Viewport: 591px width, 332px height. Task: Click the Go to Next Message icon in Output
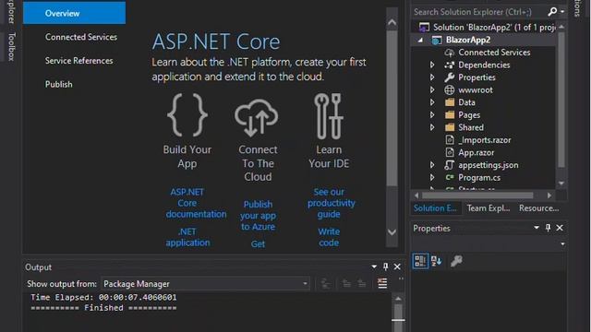(362, 283)
